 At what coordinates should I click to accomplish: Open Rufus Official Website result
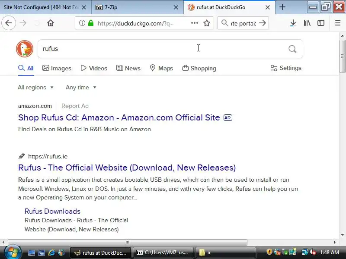[x=127, y=167]
